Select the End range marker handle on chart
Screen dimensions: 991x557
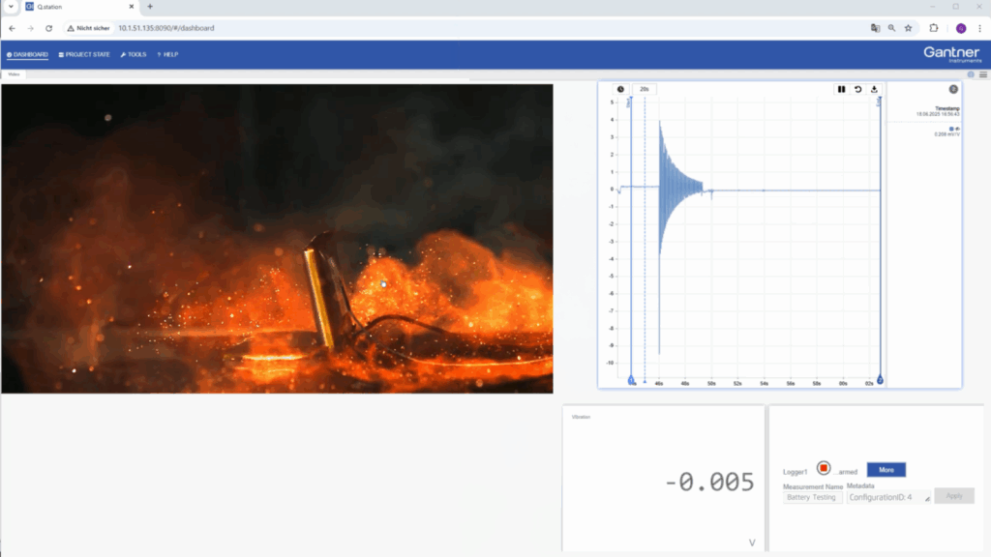[x=880, y=379]
